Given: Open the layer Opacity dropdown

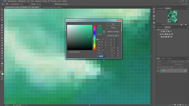Looking at the screenshot, I should [185, 64].
